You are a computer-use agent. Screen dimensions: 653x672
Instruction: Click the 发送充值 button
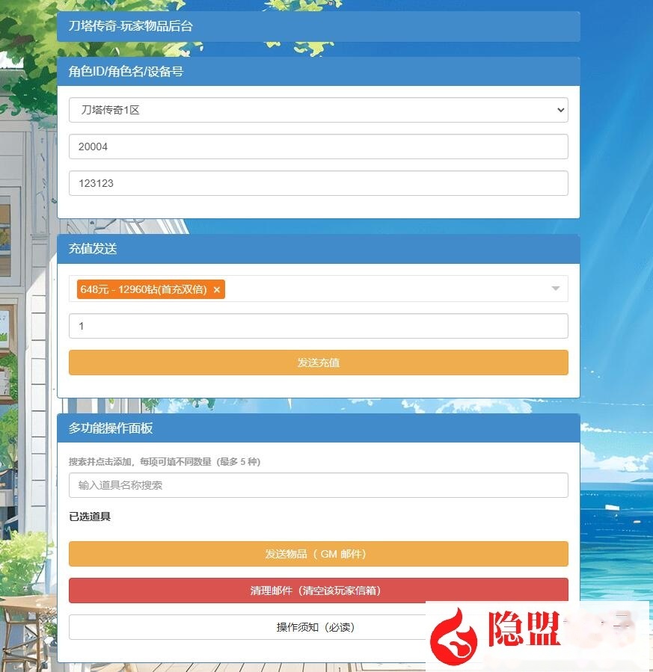click(x=318, y=363)
